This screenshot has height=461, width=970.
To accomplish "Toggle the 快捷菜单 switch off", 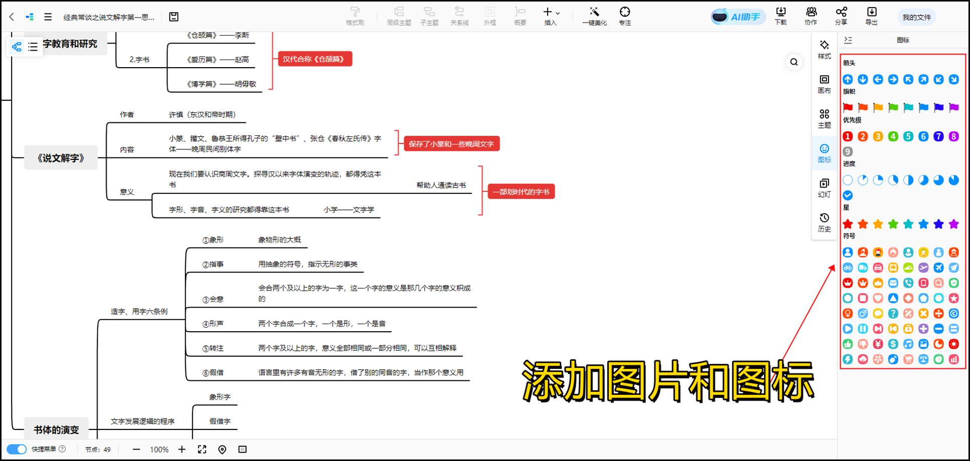I will (x=17, y=449).
